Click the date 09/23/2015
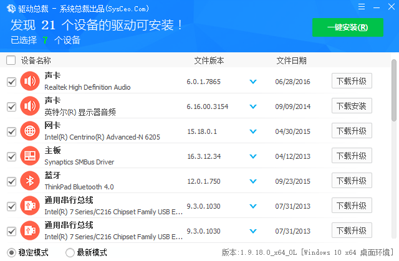 pyautogui.click(x=292, y=181)
